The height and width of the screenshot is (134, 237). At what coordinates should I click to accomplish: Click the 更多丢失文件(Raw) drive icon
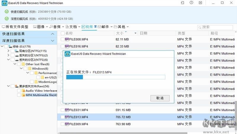pyautogui.click(x=17, y=86)
